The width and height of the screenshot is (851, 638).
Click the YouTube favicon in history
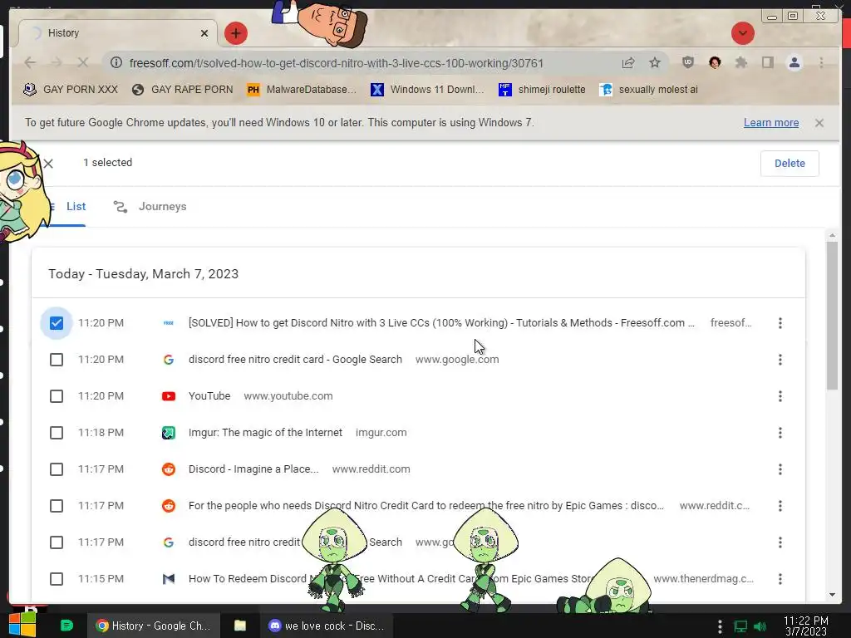point(169,396)
